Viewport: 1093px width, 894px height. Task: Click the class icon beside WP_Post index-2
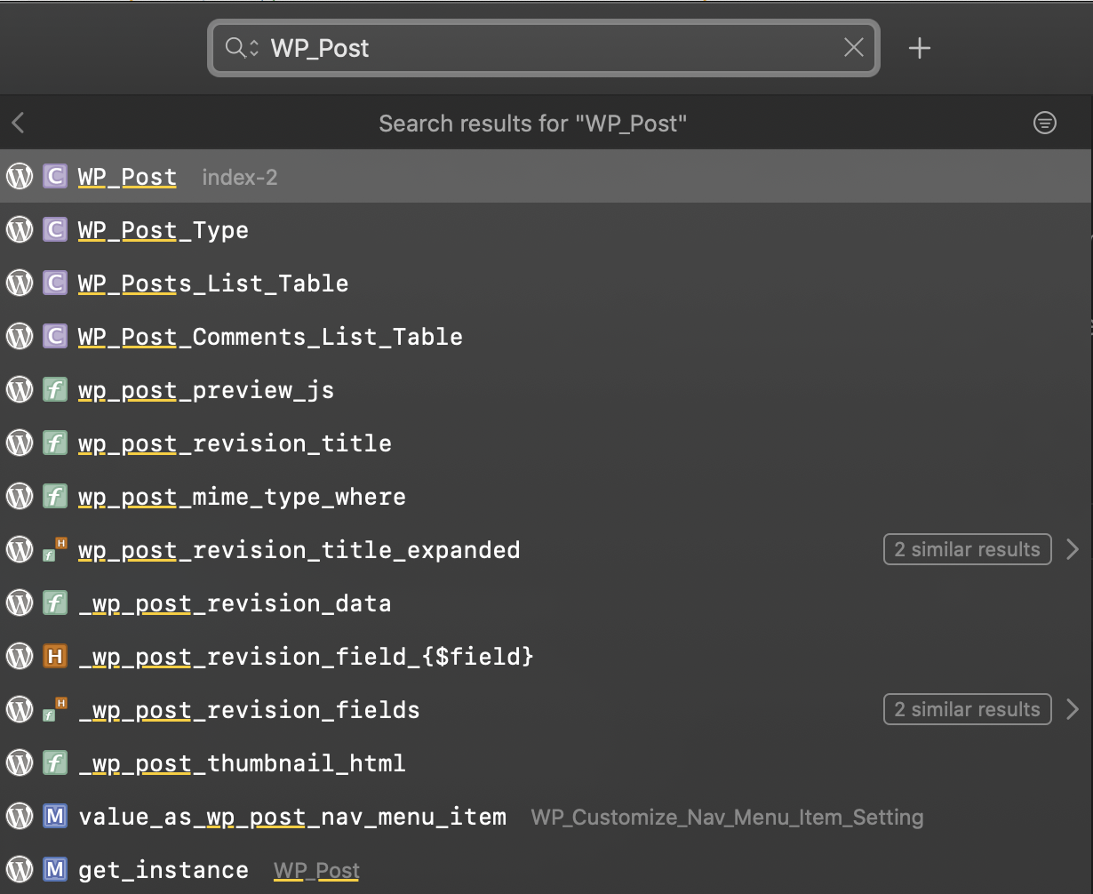coord(55,177)
